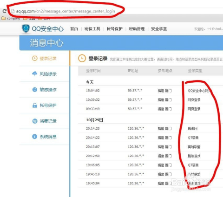223x197 pixels.
Task: Click 福建 厦门 in the 20:14:22 row
Action: coord(164,138)
